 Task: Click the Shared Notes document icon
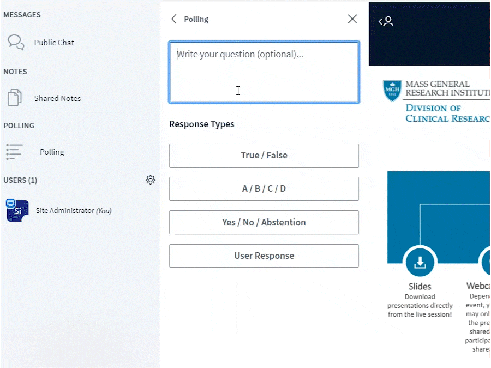14,98
